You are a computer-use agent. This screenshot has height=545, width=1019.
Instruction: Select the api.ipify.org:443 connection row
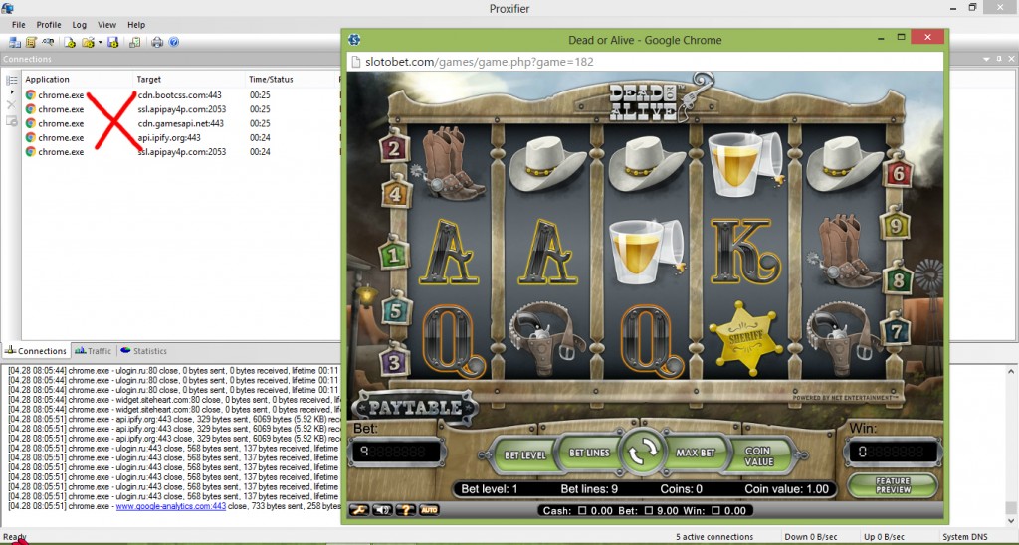[x=181, y=137]
